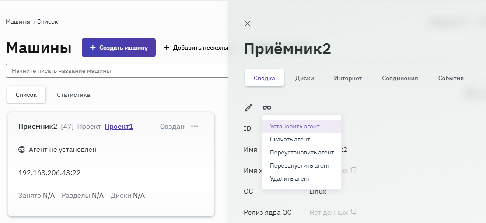
Task: Copy the Релиз ядра ОС value
Action: point(353,213)
